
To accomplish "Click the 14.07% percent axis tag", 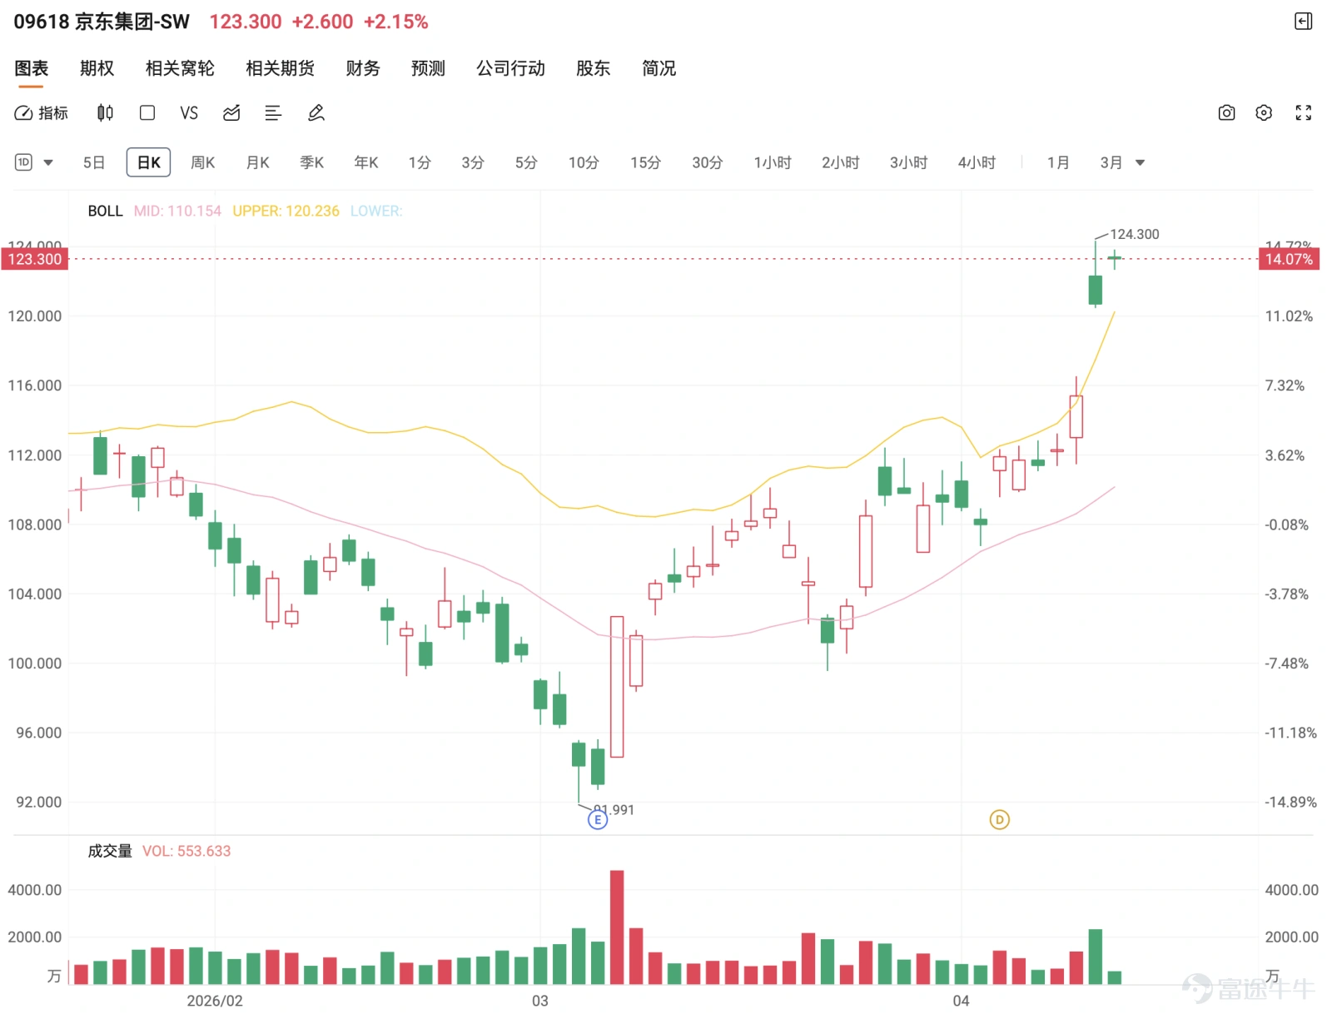I will click(1289, 259).
